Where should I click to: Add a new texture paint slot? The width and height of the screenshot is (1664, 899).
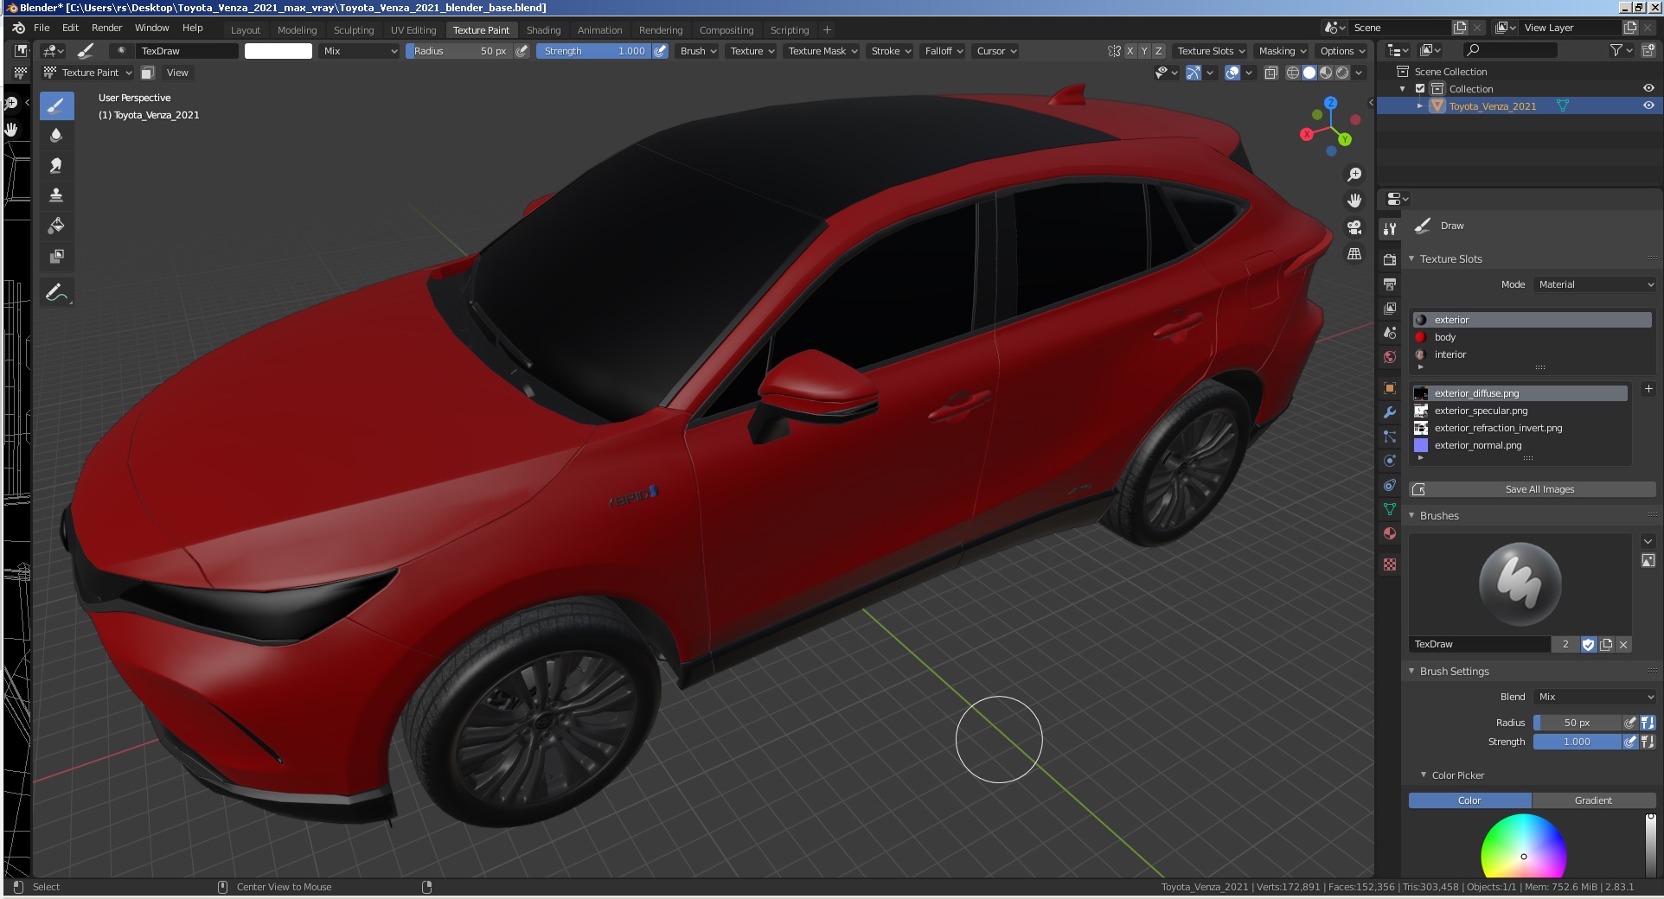coord(1648,389)
